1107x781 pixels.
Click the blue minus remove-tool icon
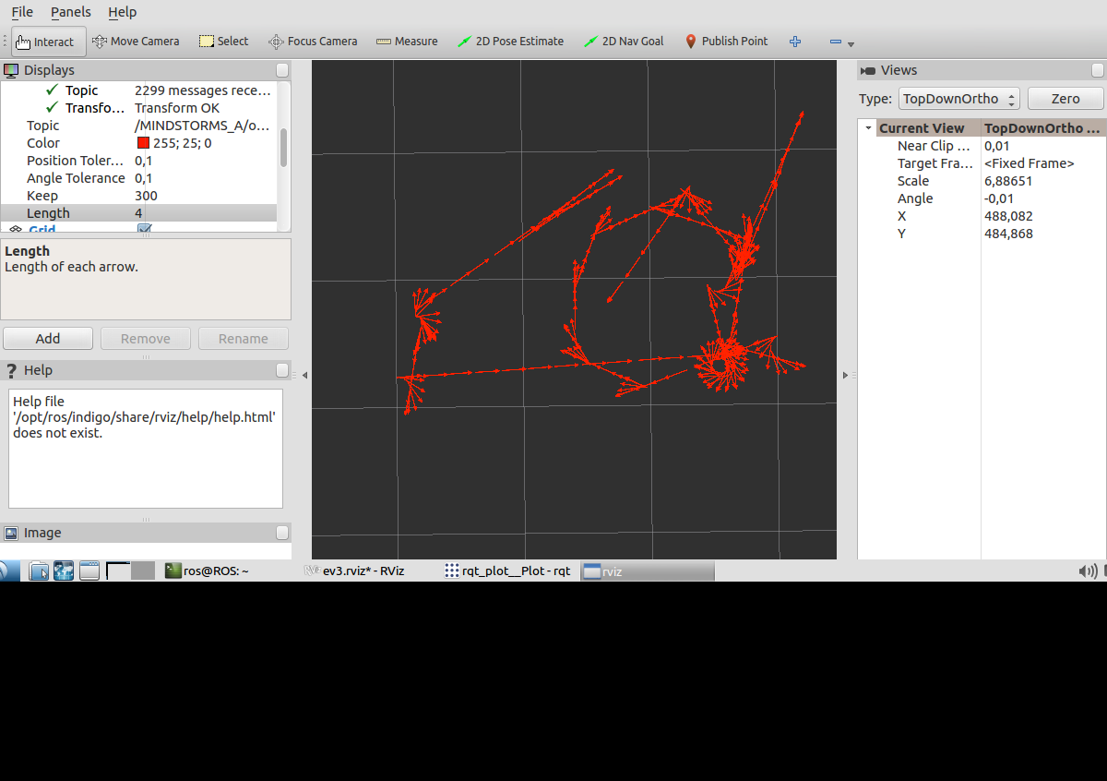(x=836, y=42)
